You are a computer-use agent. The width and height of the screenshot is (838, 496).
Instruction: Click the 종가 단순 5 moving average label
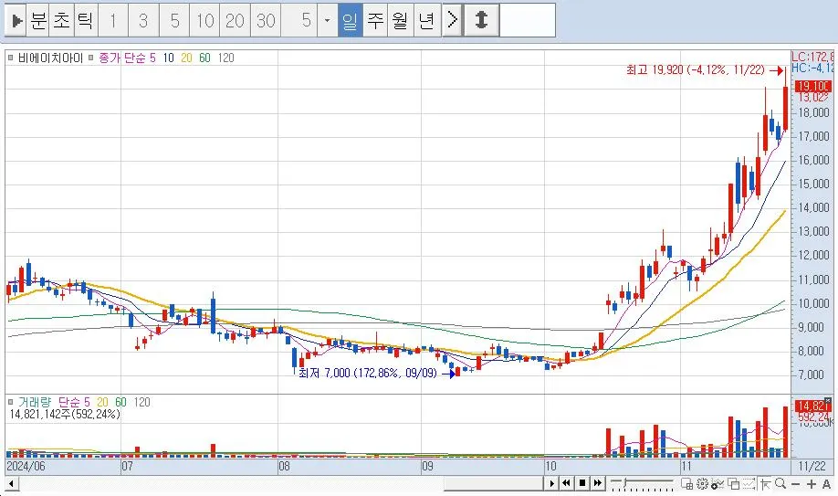coord(127,58)
